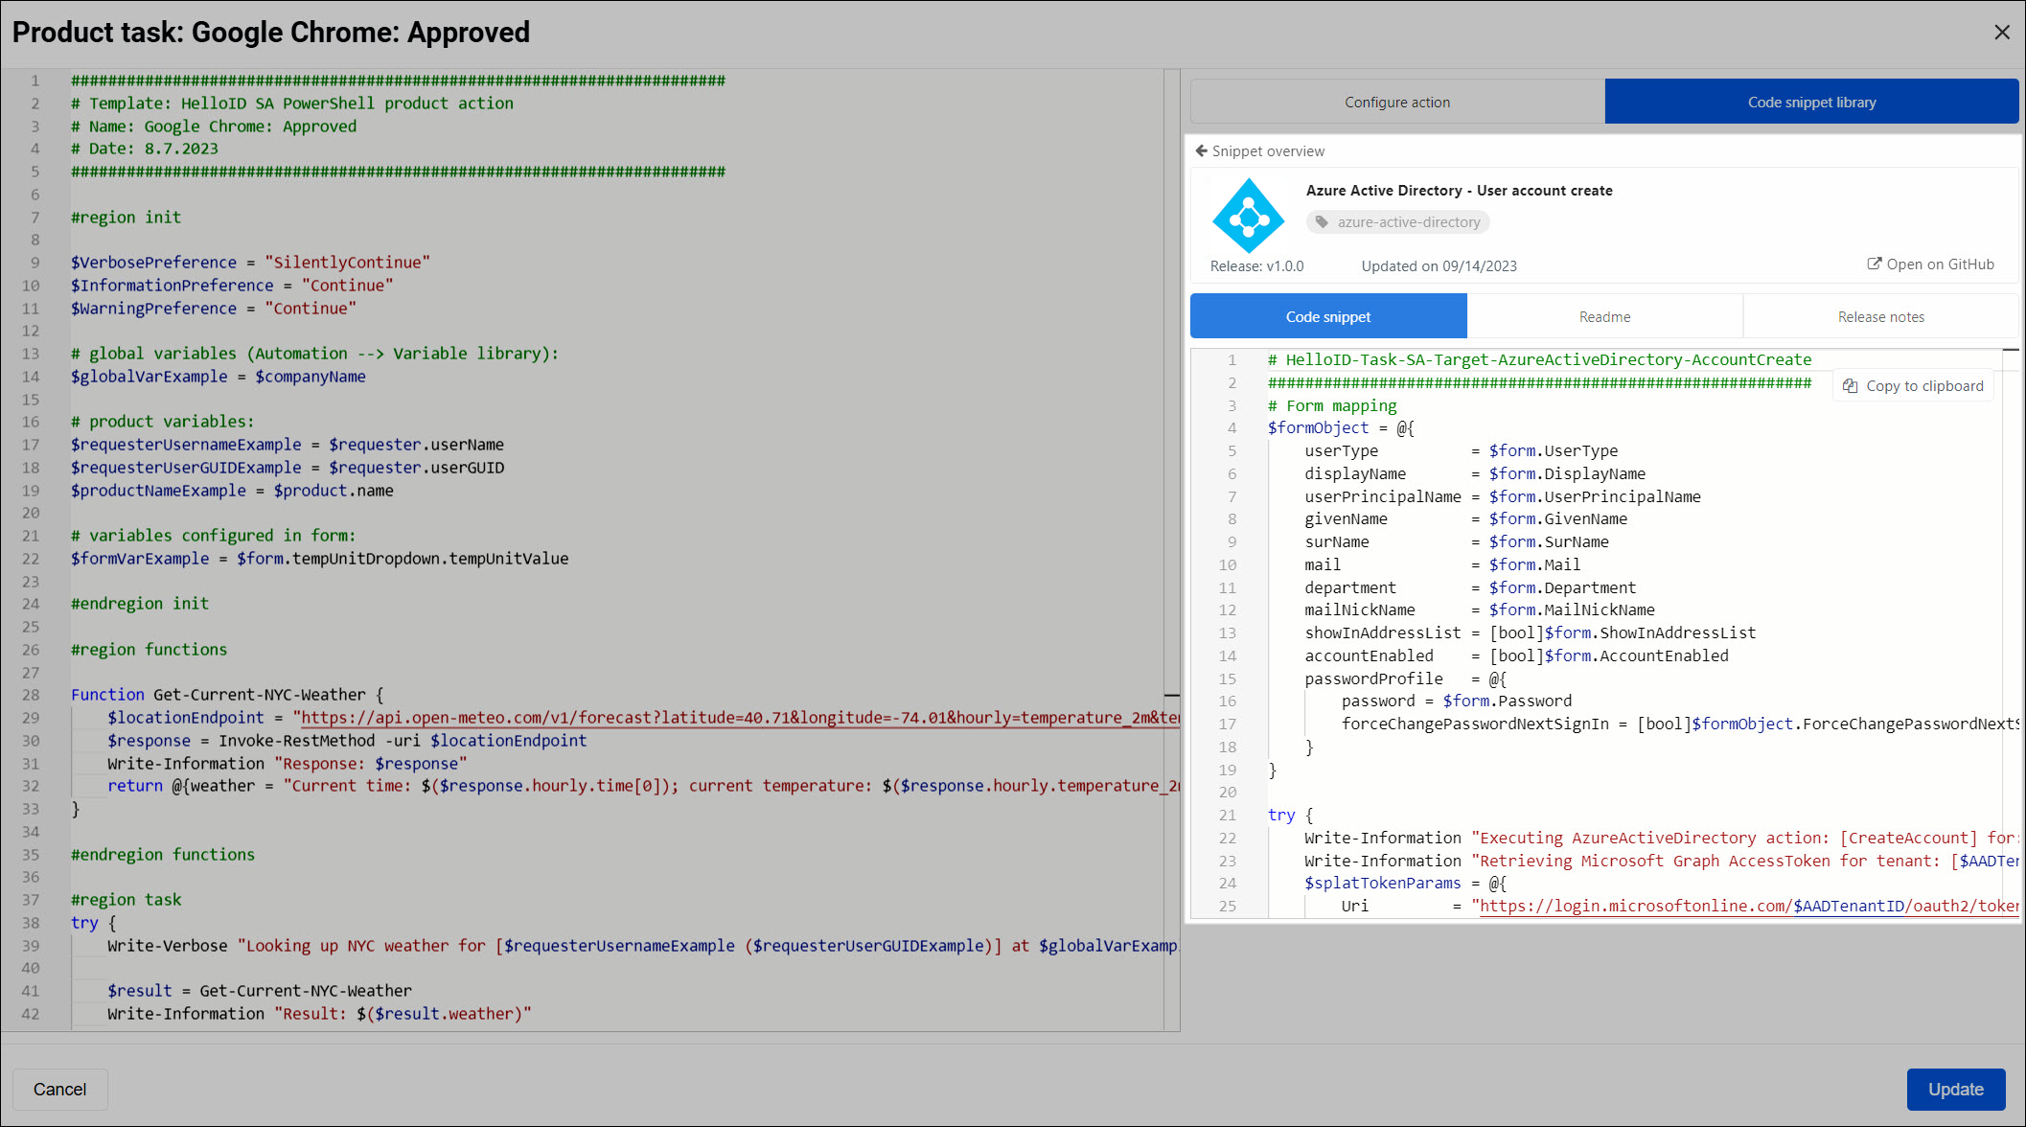
Task: Switch to the Configure action tab
Action: click(x=1397, y=102)
